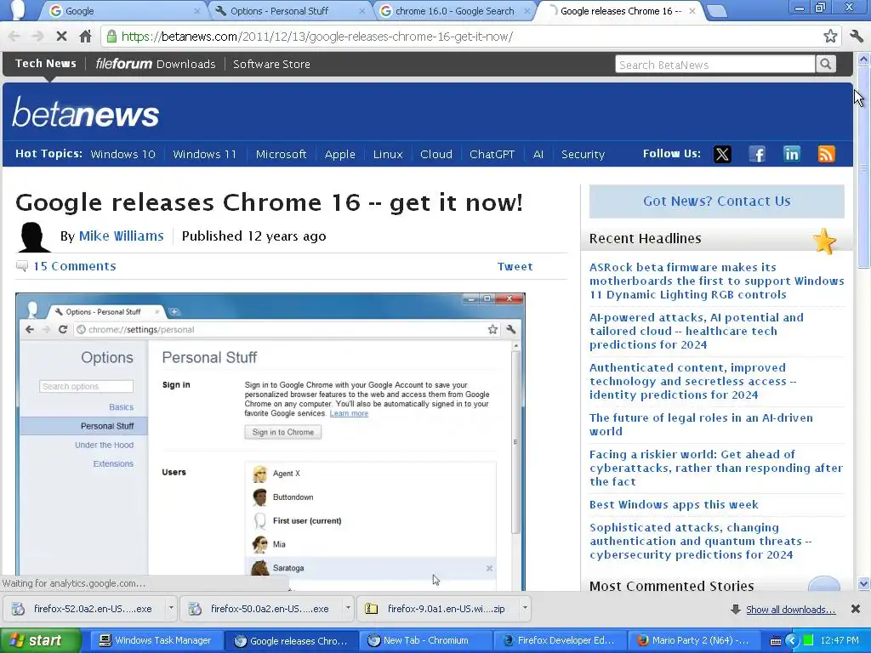Open fileforum Downloads menu item

[x=155, y=64]
